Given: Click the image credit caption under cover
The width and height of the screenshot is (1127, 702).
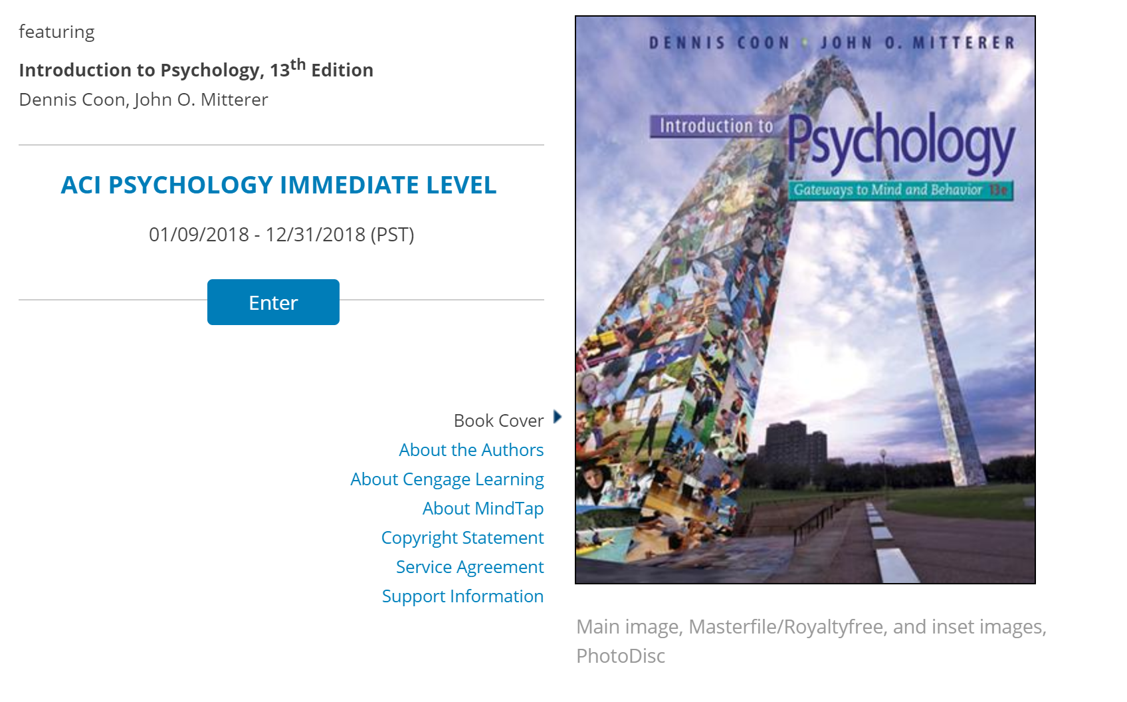Looking at the screenshot, I should 811,641.
